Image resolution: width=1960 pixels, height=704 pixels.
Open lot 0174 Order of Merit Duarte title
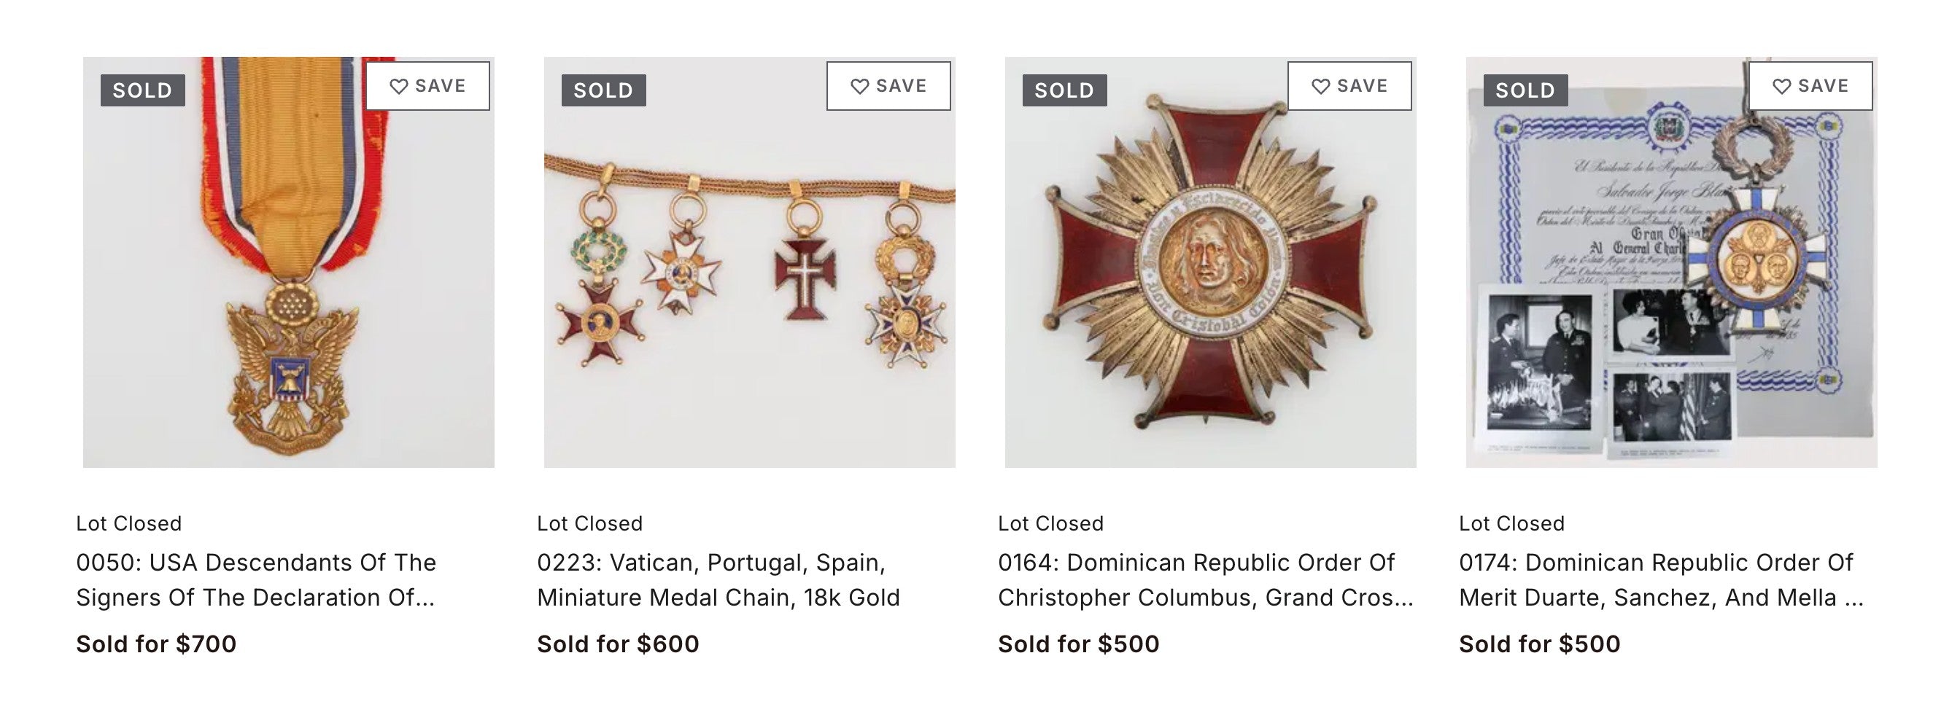click(x=1660, y=579)
